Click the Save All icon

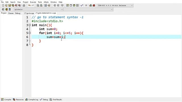coord(13,5)
